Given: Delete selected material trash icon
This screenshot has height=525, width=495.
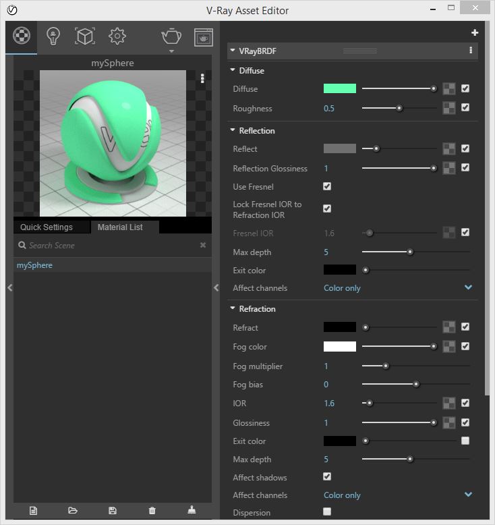Looking at the screenshot, I should (x=152, y=511).
